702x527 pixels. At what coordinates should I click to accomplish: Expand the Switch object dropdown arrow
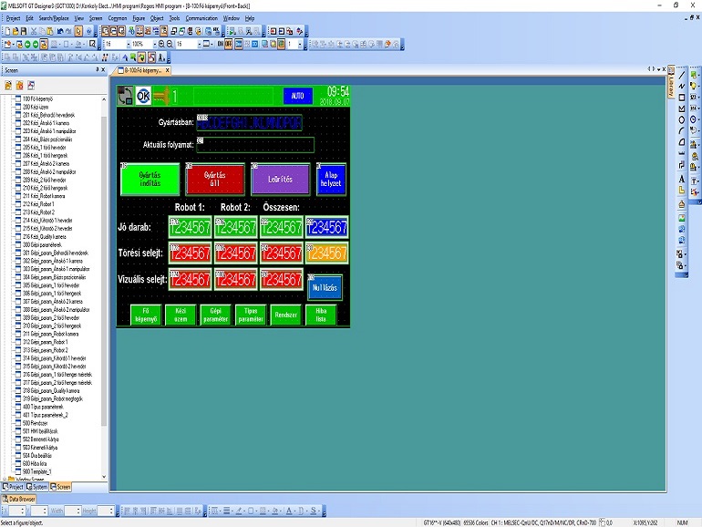tap(698, 75)
